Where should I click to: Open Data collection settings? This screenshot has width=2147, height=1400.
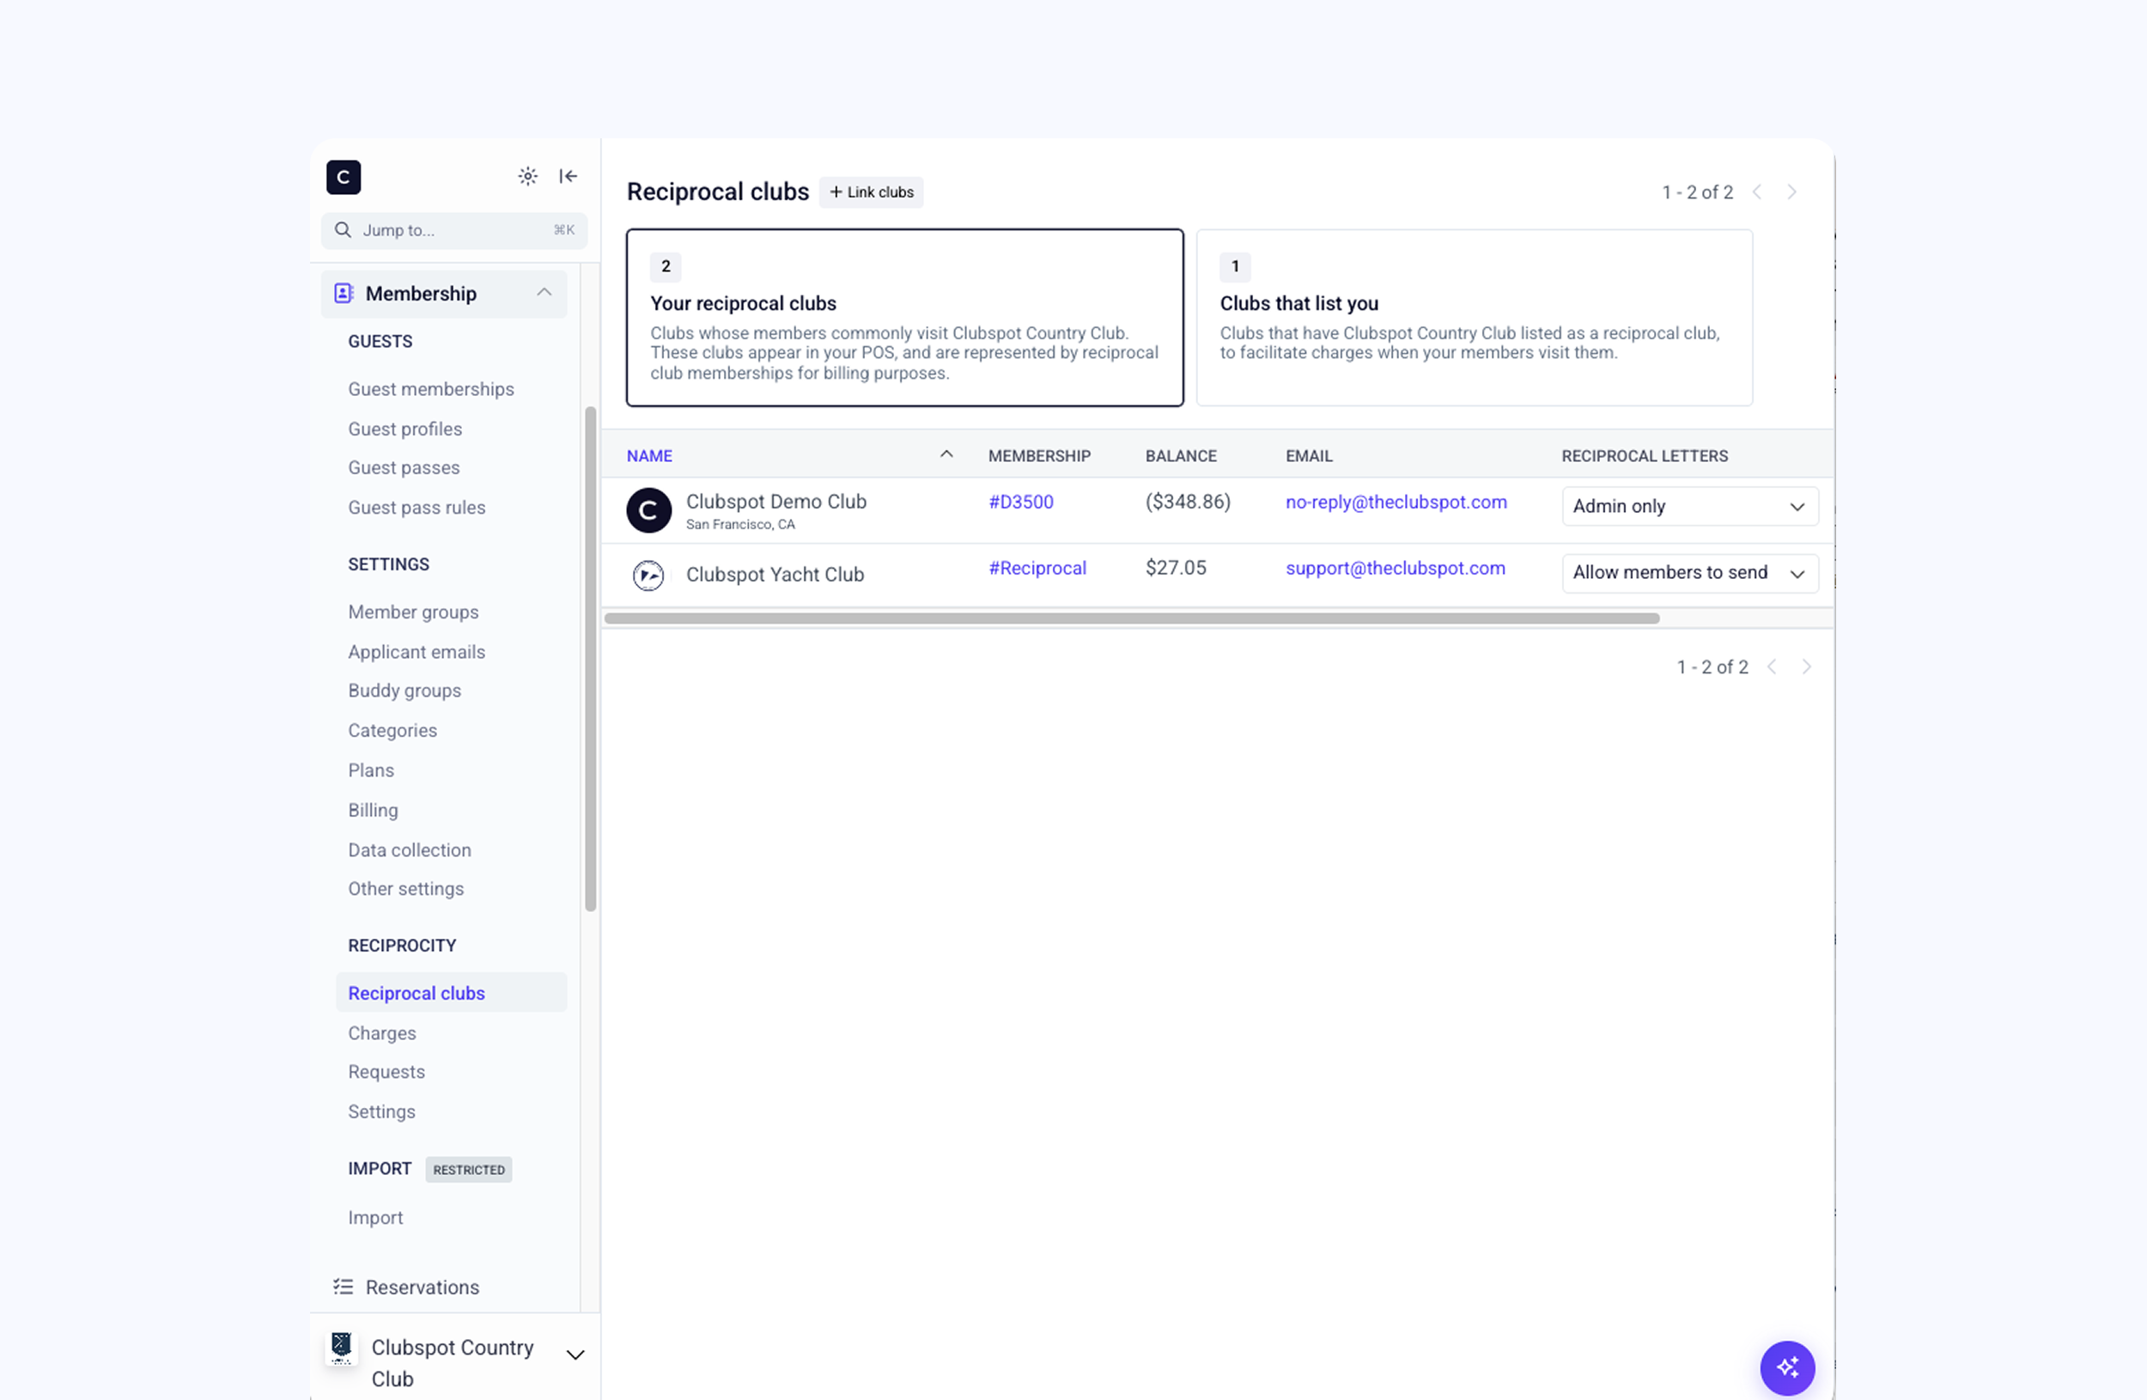[410, 849]
